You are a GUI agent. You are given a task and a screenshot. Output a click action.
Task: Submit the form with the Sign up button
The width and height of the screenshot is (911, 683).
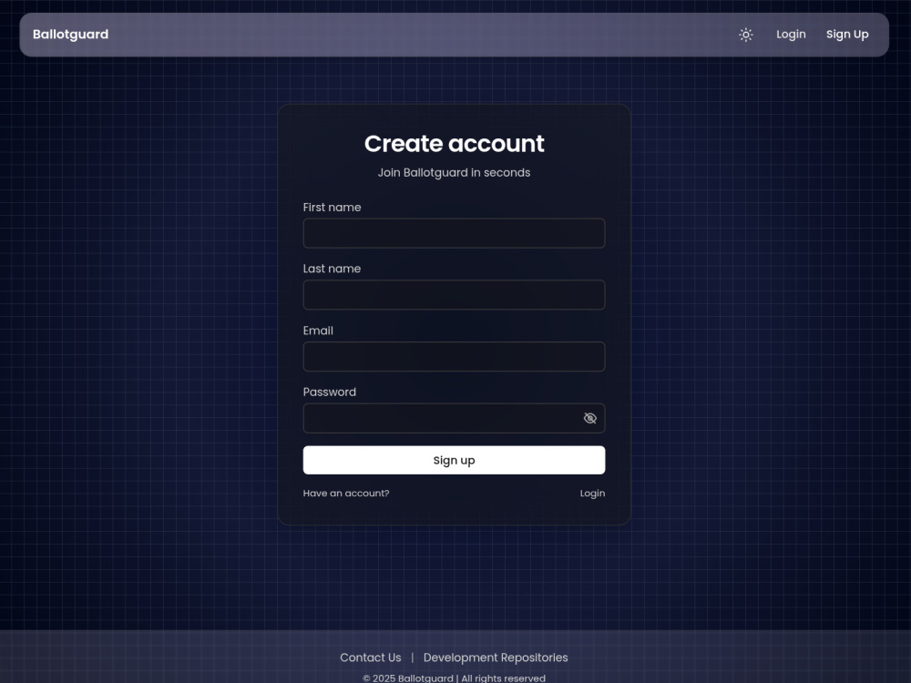[454, 460]
